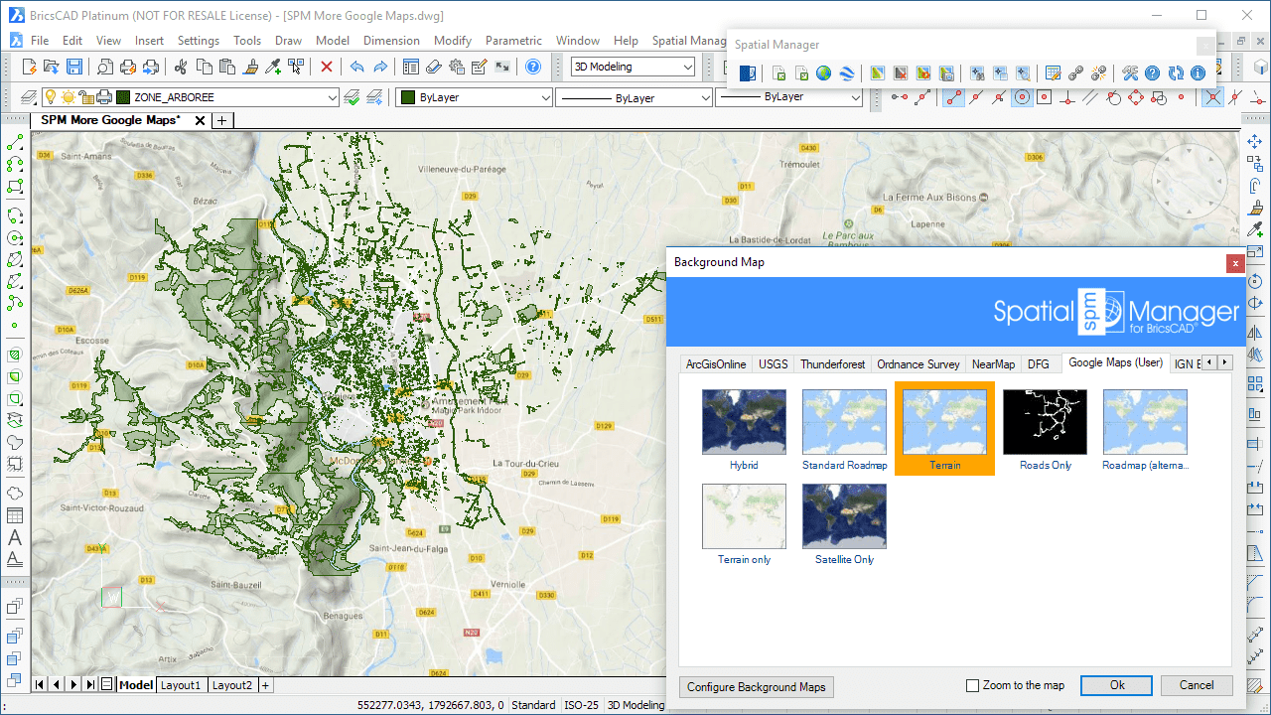Viewport: 1271px width, 715px height.
Task: Open the Dimension menu
Action: tap(391, 41)
